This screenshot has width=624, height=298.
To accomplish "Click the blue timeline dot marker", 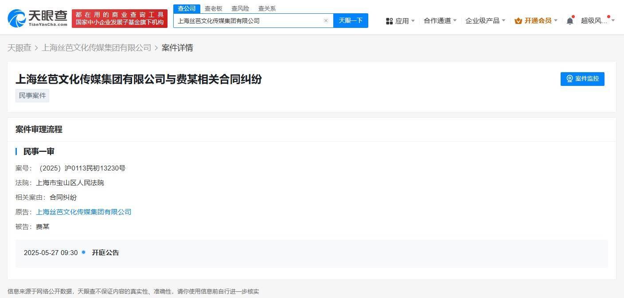I will (x=83, y=252).
